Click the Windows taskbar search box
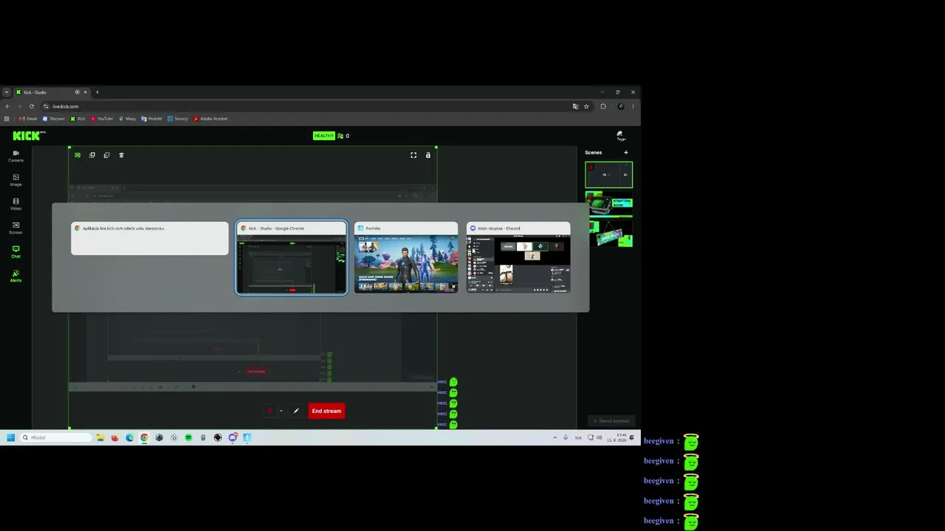Viewport: 945px width, 531px height. 56,437
